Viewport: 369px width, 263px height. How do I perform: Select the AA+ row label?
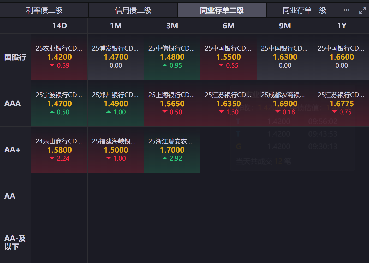[15, 150]
